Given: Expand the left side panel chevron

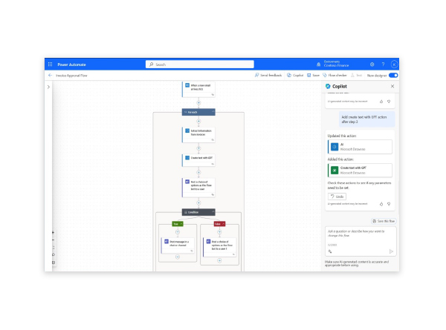Looking at the screenshot, I should (x=49, y=88).
